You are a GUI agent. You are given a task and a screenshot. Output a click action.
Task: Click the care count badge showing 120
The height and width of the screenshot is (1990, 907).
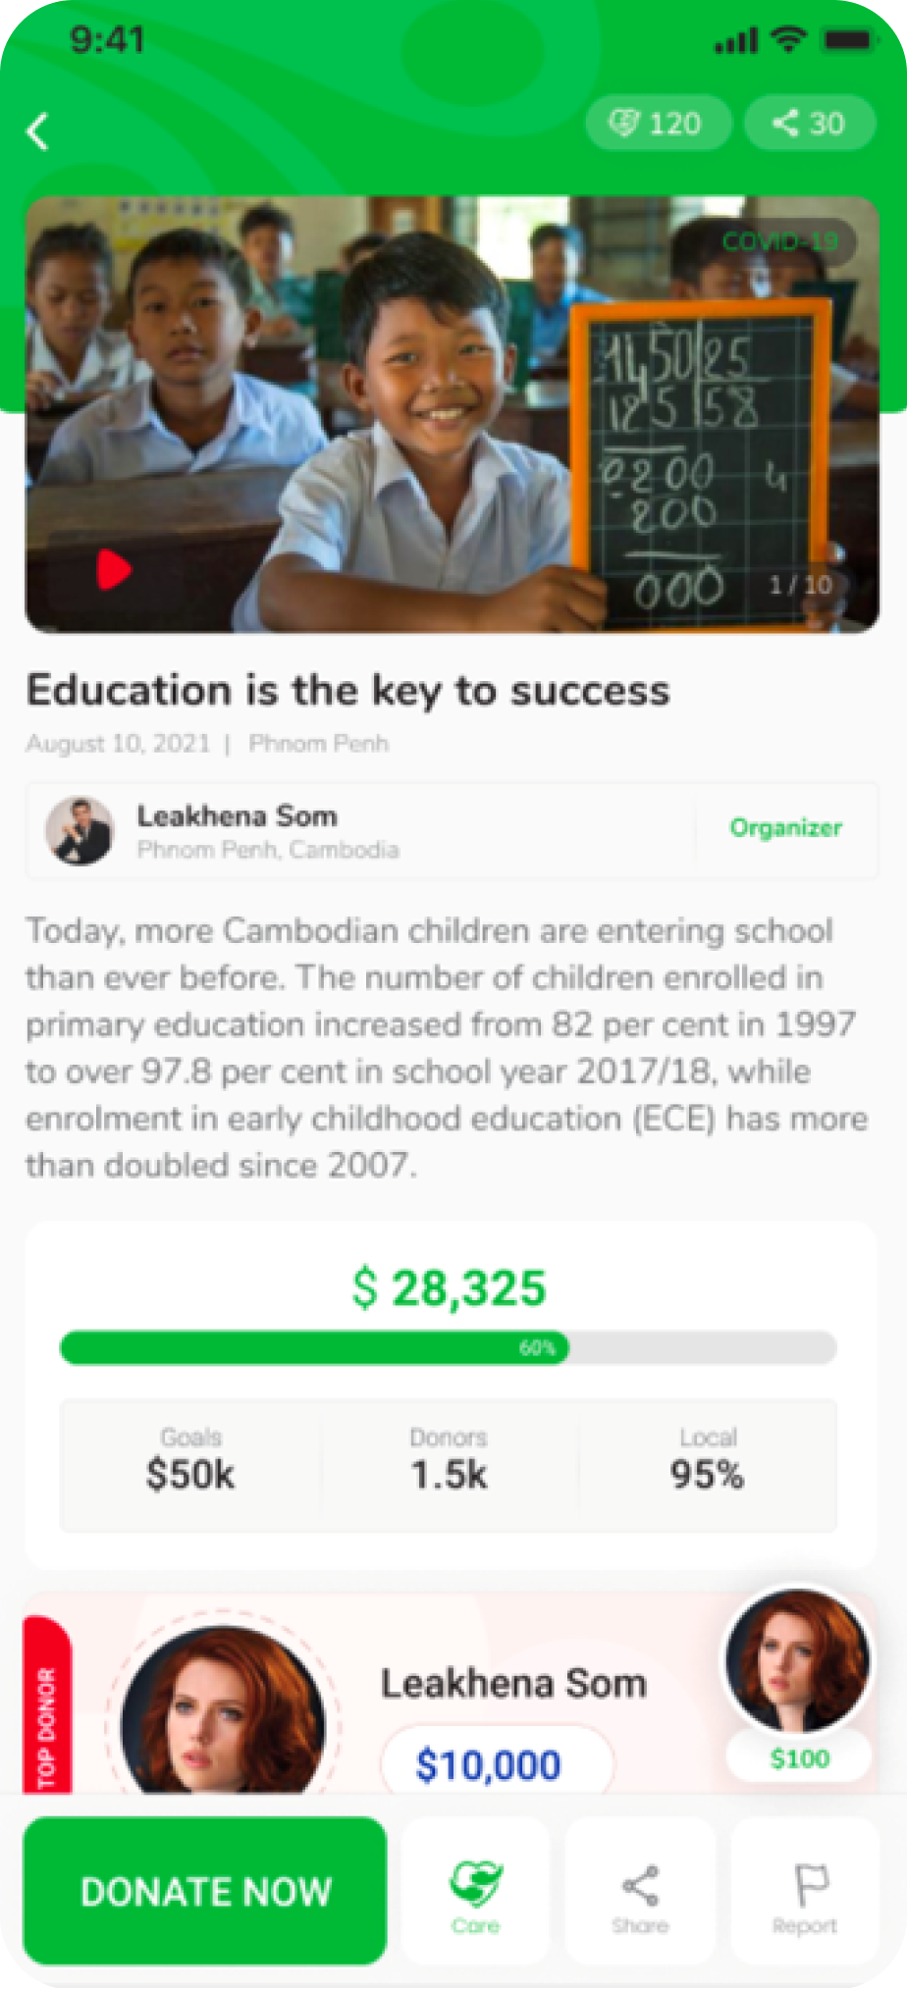658,124
